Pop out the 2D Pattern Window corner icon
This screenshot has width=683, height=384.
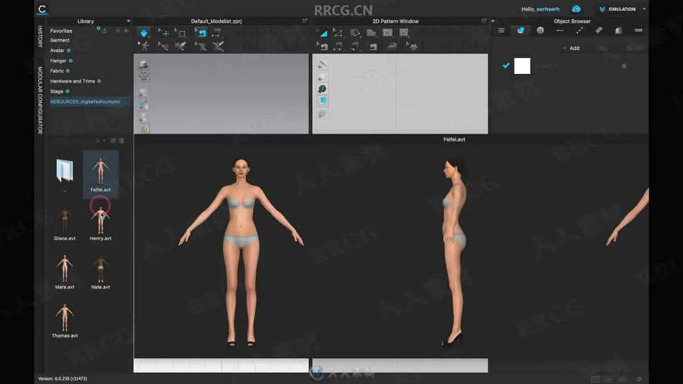click(484, 21)
